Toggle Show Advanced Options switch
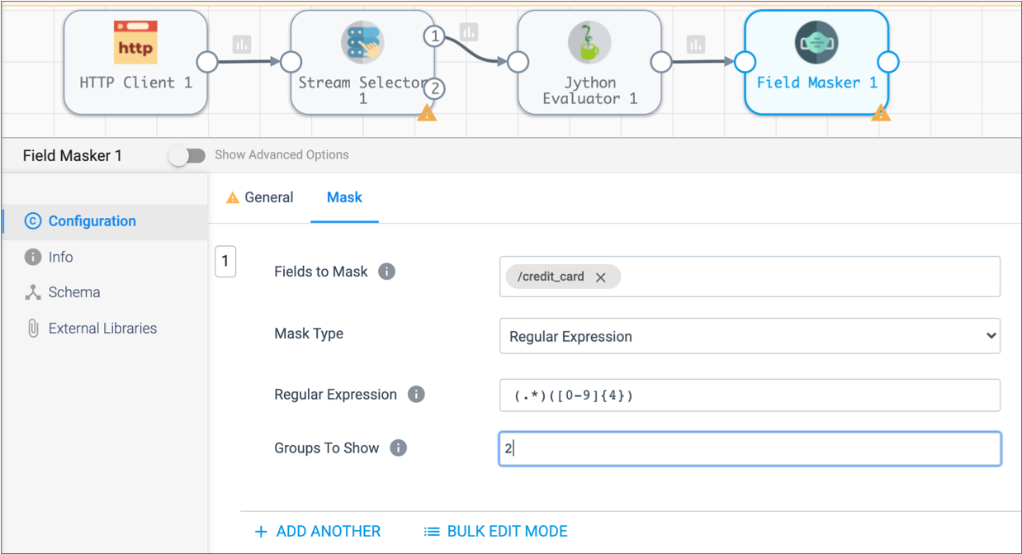Image resolution: width=1022 pixels, height=554 pixels. click(x=187, y=155)
